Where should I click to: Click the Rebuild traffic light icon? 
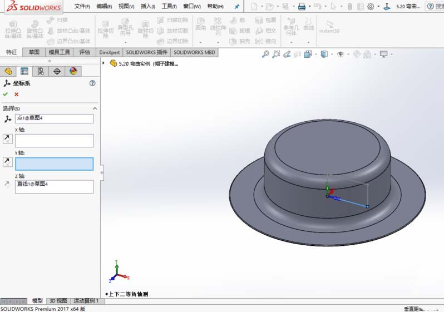(x=350, y=6)
